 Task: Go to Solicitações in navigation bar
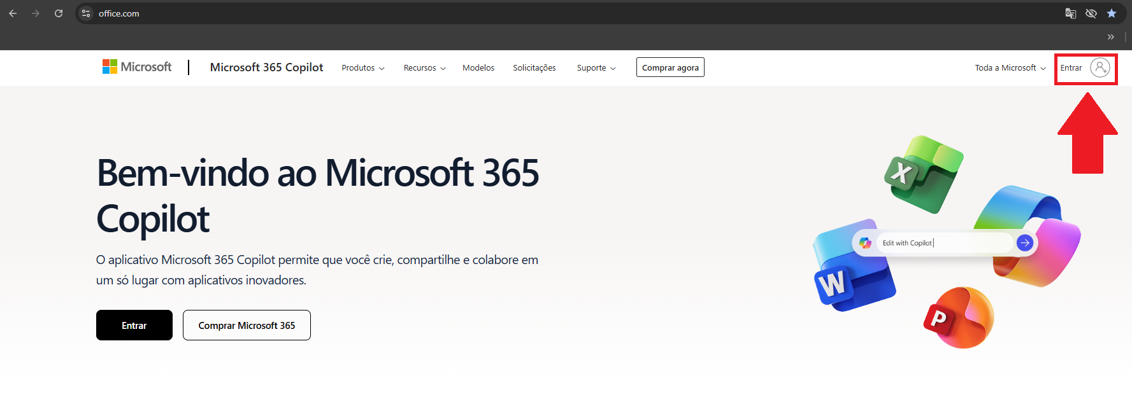tap(534, 68)
